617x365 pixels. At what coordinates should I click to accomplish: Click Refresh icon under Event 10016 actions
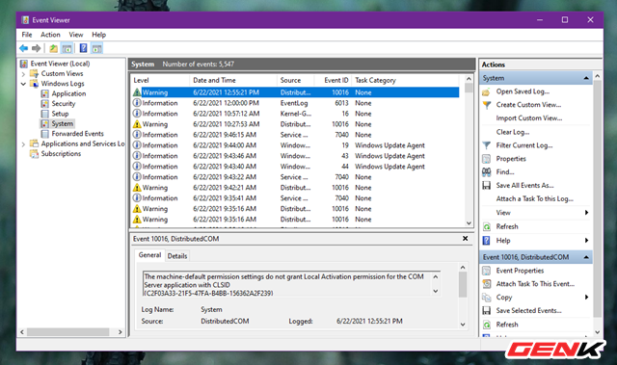[x=487, y=325]
